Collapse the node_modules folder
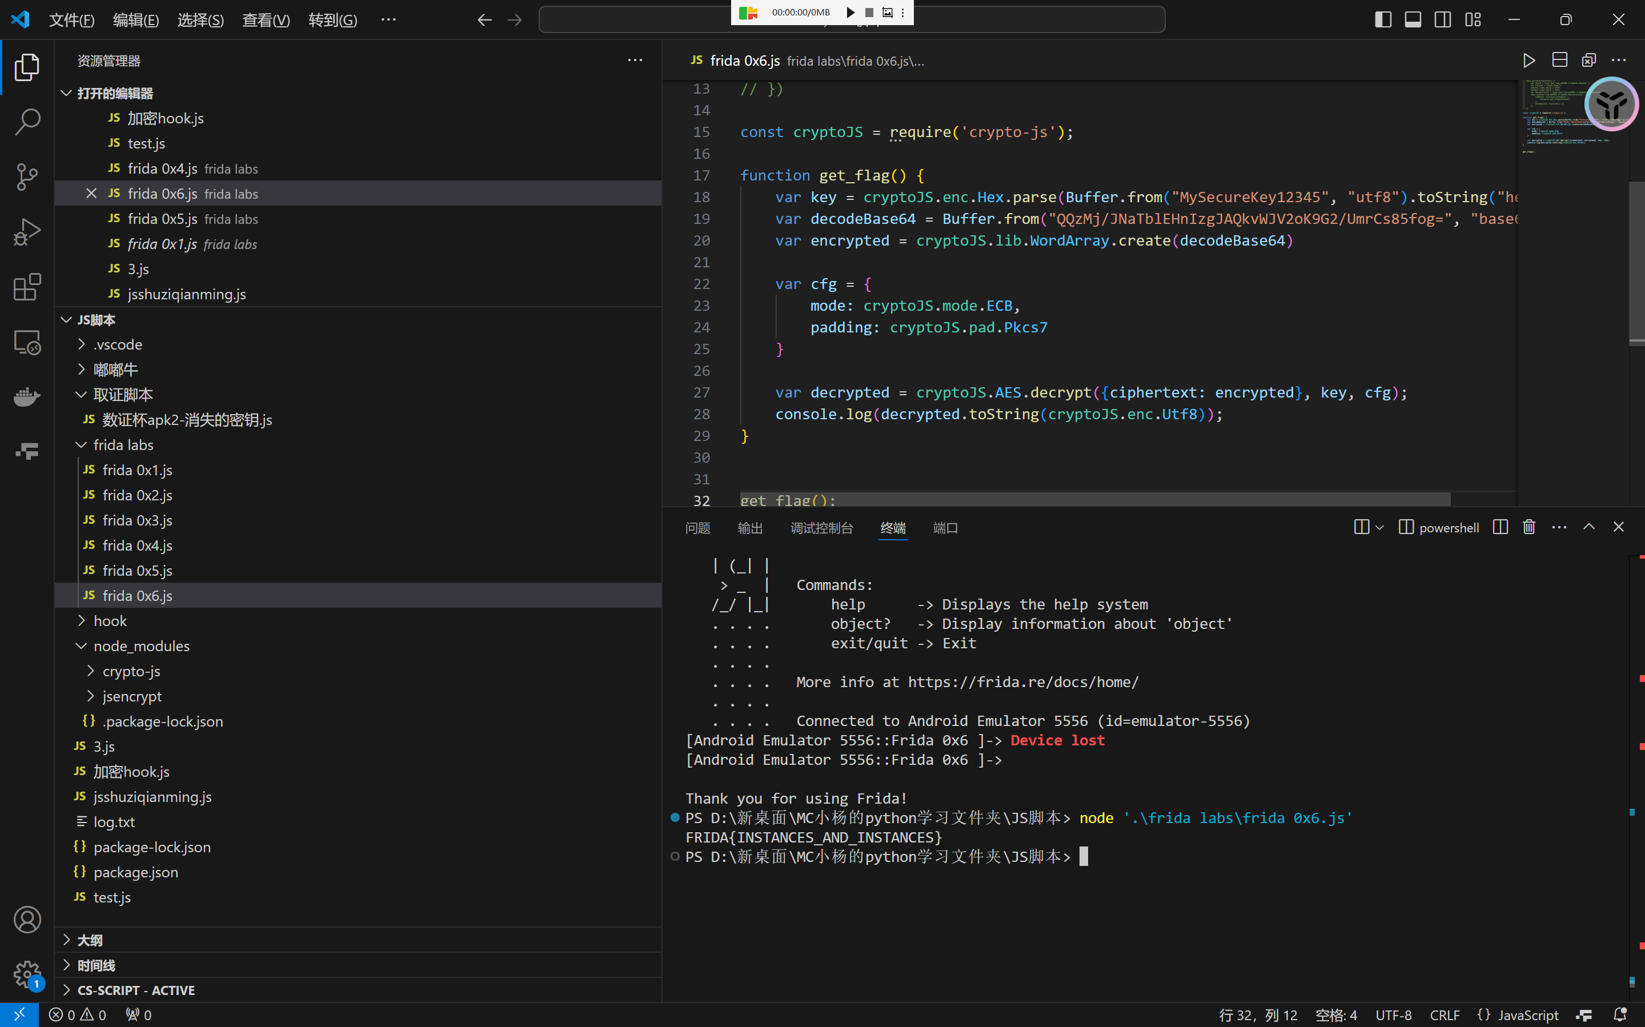This screenshot has width=1645, height=1027. coord(141,645)
